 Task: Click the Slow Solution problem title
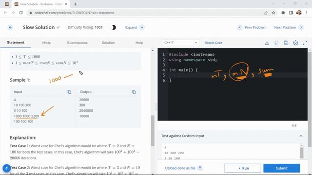click(x=39, y=27)
